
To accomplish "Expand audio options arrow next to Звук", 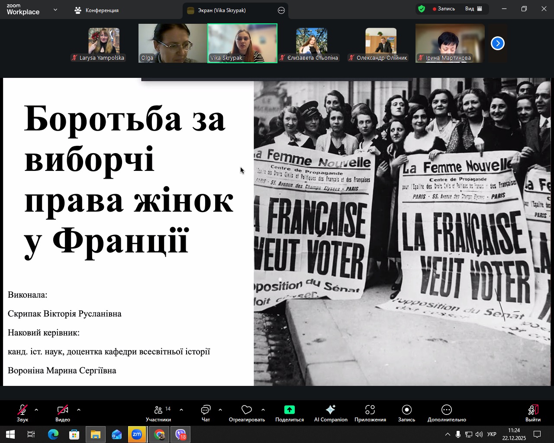I will (x=36, y=410).
